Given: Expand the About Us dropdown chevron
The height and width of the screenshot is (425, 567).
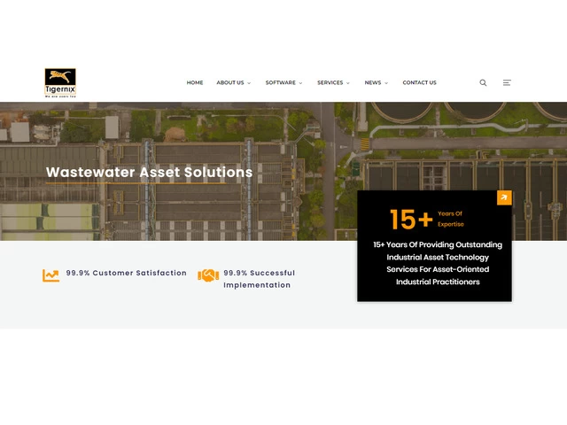Looking at the screenshot, I should (249, 83).
